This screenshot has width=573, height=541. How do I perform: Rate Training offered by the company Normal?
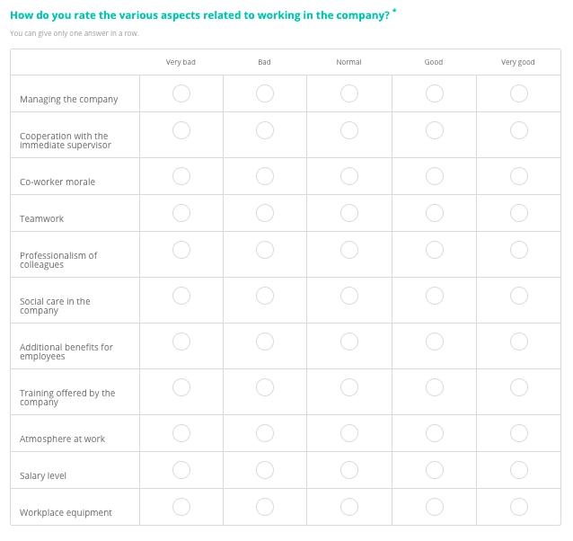point(349,387)
